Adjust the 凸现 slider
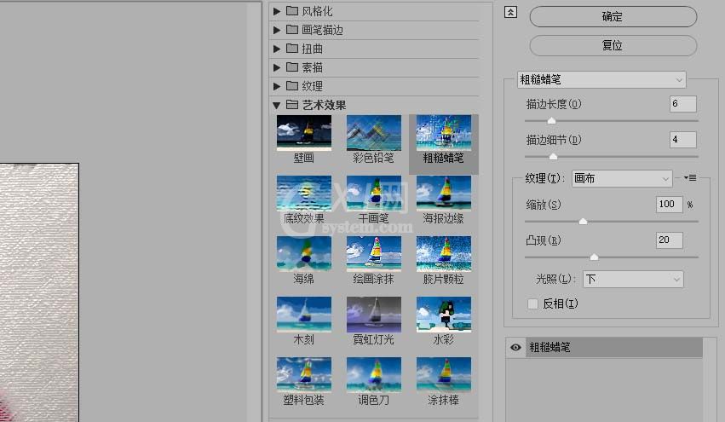 pyautogui.click(x=594, y=257)
